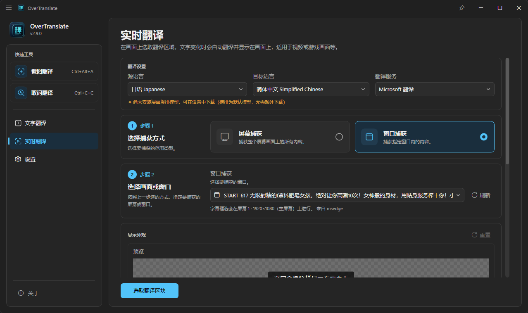Click 刷新 to refresh the window list
This screenshot has width=528, height=313.
click(x=481, y=195)
